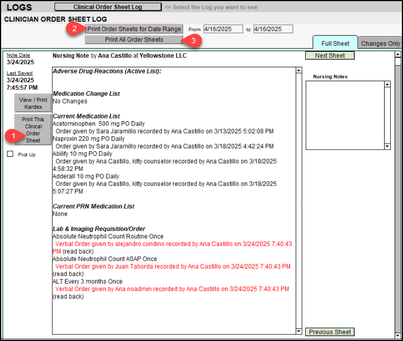Click order sheet text scrollbar down arrow
The image size is (403, 341).
click(x=297, y=330)
